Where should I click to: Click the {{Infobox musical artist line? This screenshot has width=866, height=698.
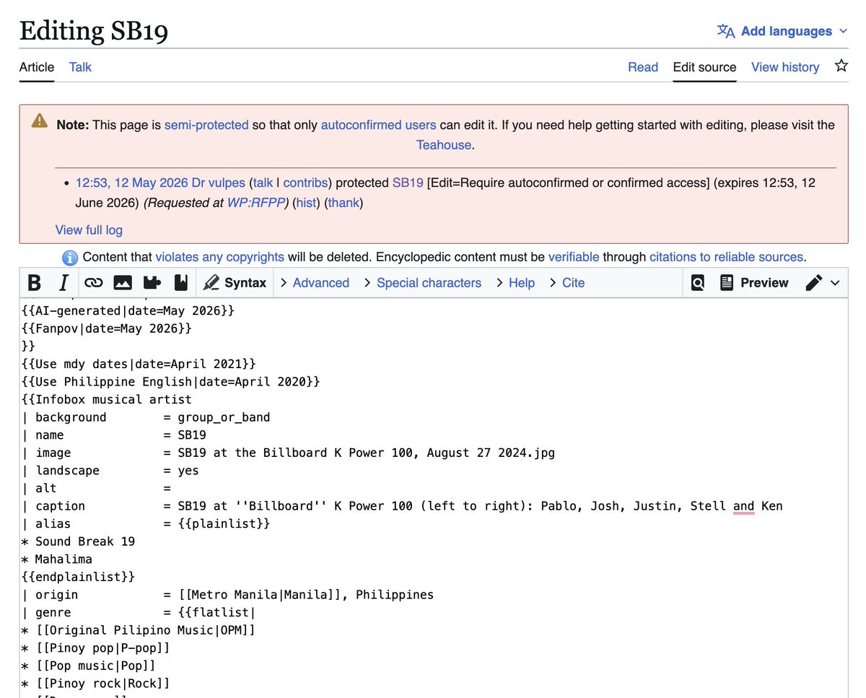pos(107,399)
